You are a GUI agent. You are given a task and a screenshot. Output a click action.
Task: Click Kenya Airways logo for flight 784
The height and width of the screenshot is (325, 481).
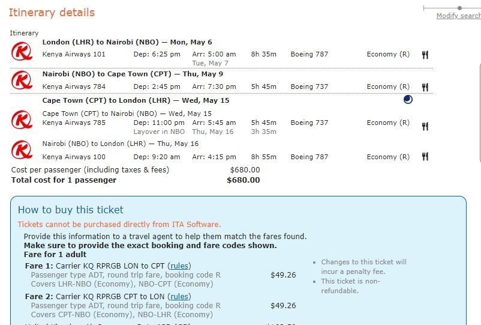22,80
